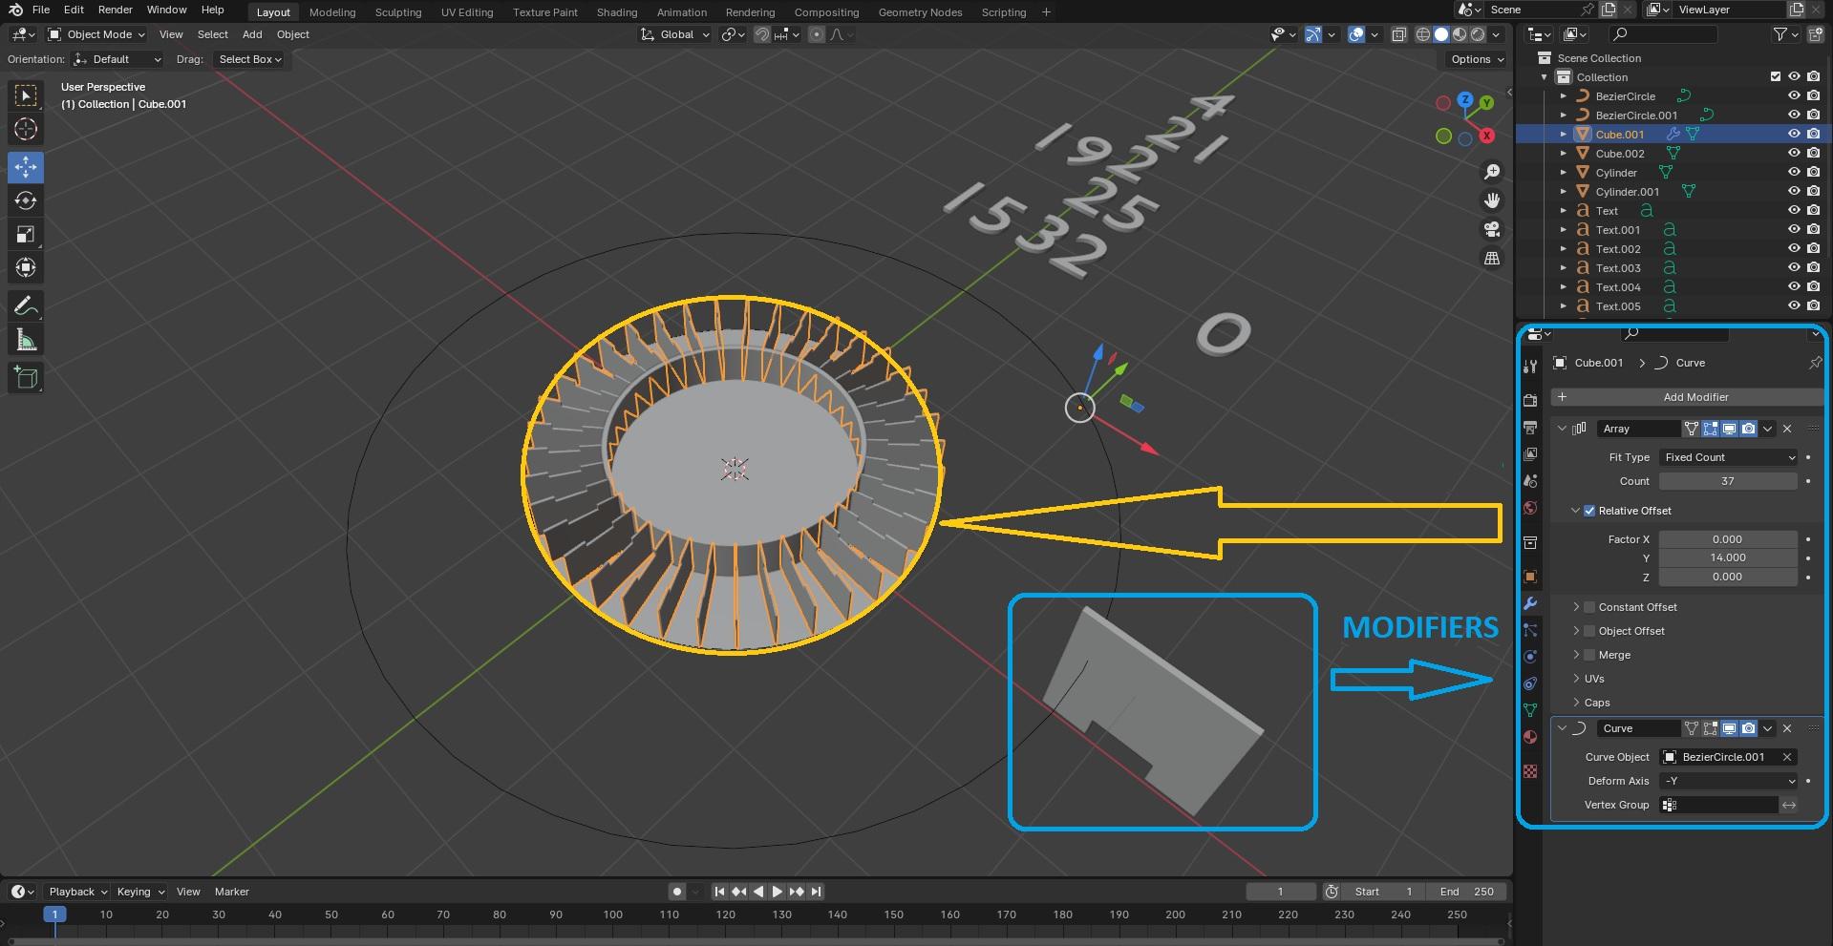Screen dimensions: 1833x946
Task: Open Fit Type Fixed Count dropdown
Action: coord(1728,457)
